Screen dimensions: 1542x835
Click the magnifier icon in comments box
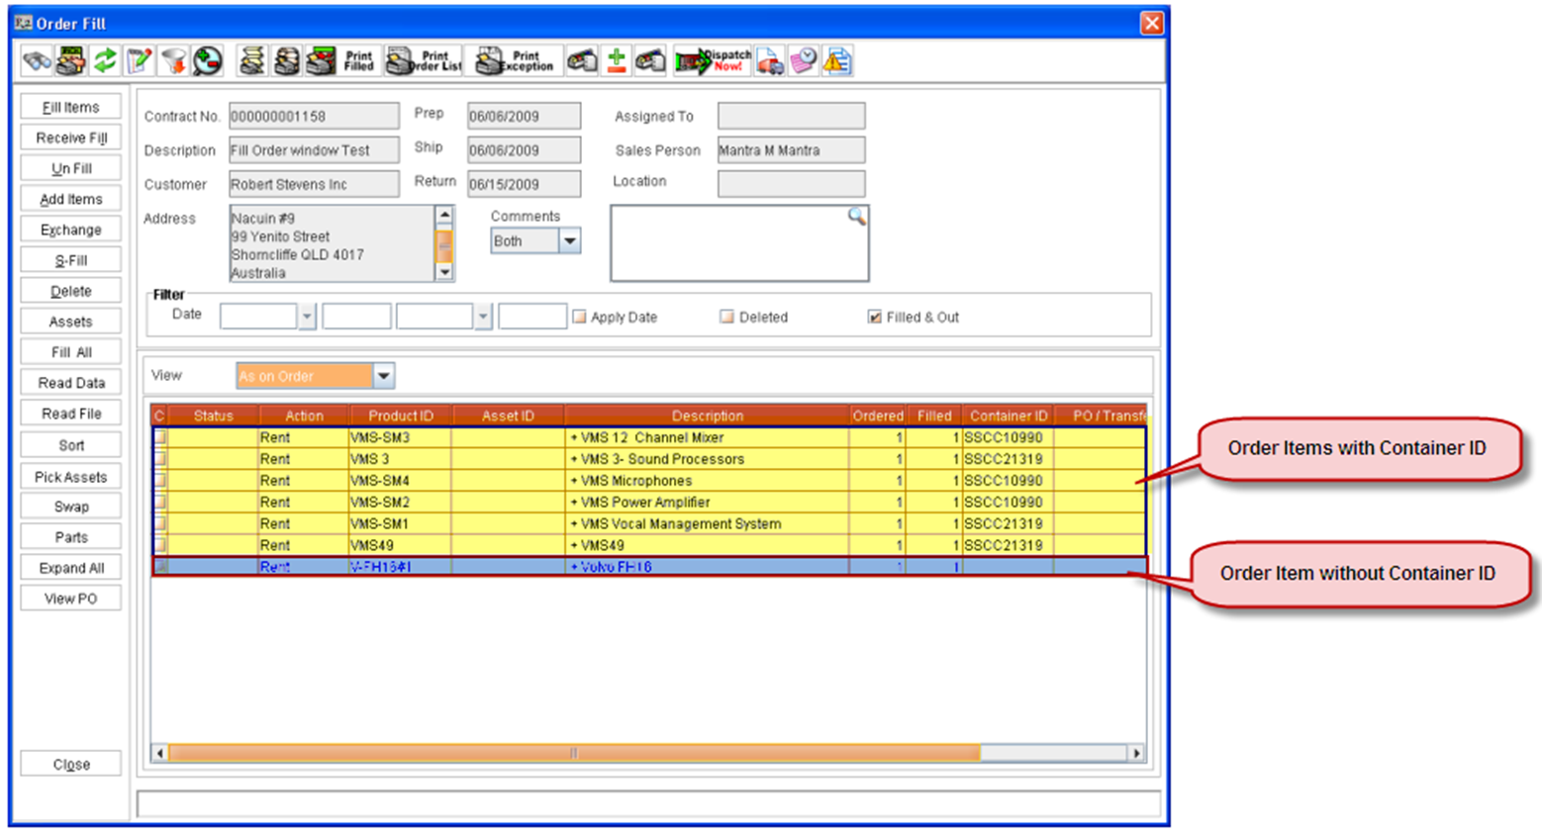coord(857,217)
